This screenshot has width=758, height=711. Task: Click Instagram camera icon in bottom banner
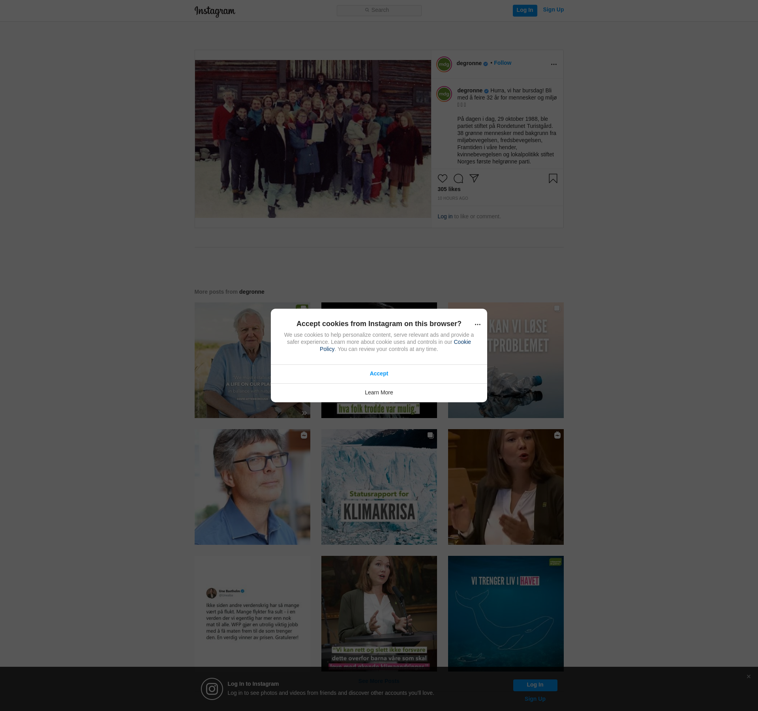coord(212,689)
